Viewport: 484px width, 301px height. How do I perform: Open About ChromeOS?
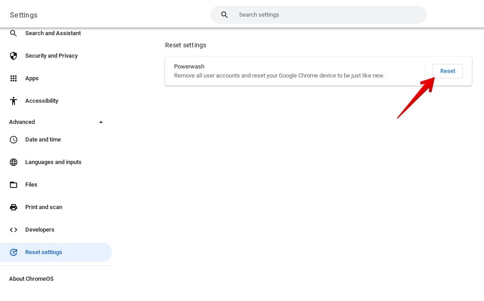pos(31,278)
